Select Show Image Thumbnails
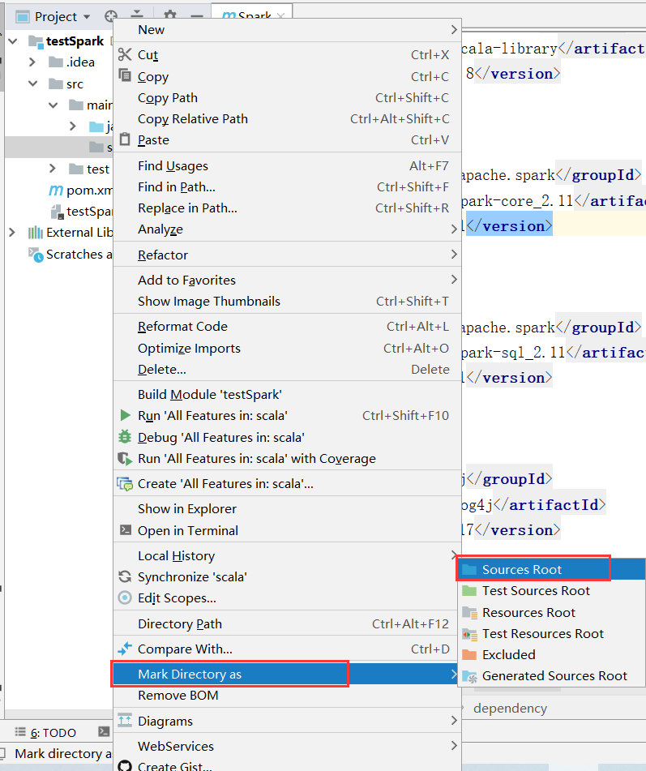Screen dimensions: 646x771 coord(287,301)
